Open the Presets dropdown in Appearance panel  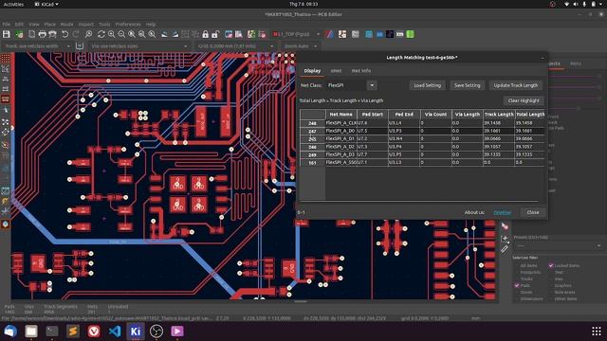(x=559, y=246)
